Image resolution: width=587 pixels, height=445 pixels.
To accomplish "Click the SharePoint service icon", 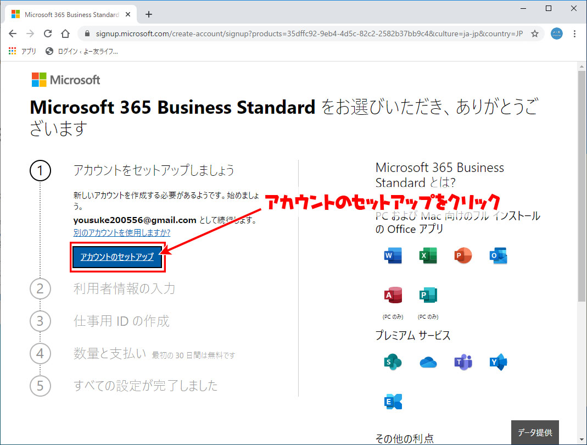I will pyautogui.click(x=393, y=362).
